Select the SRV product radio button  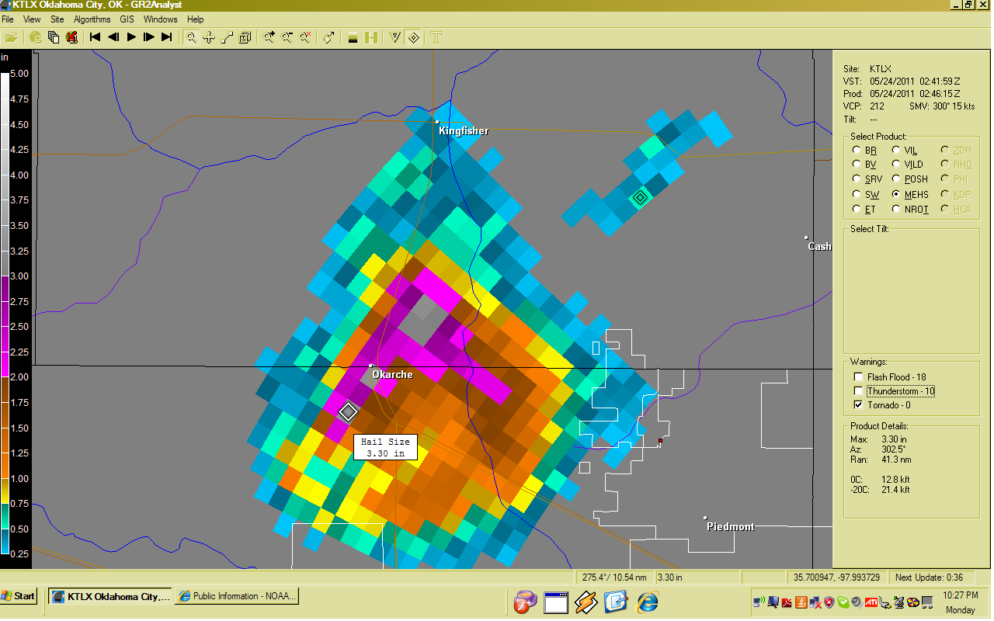point(856,179)
